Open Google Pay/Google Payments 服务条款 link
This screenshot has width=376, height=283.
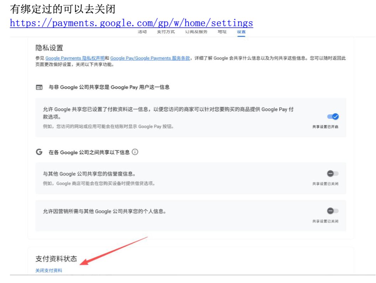point(150,58)
